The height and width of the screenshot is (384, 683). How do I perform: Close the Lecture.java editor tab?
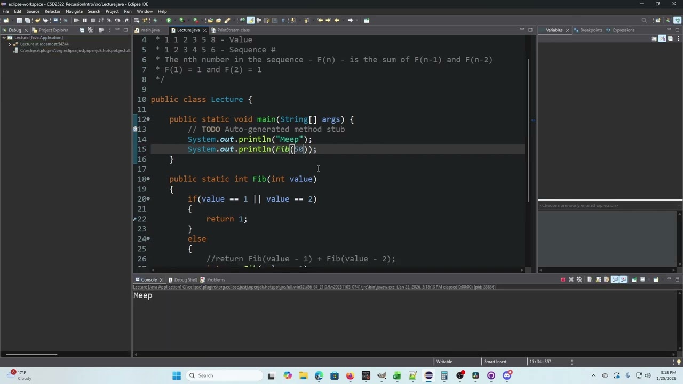point(204,30)
